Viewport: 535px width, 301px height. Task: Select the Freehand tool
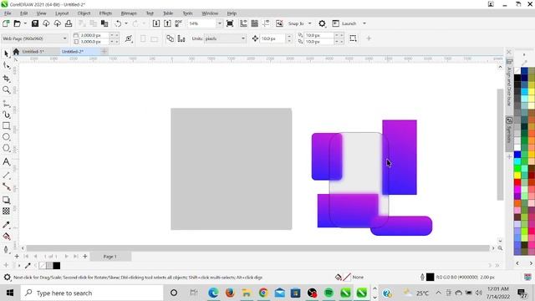click(6, 104)
